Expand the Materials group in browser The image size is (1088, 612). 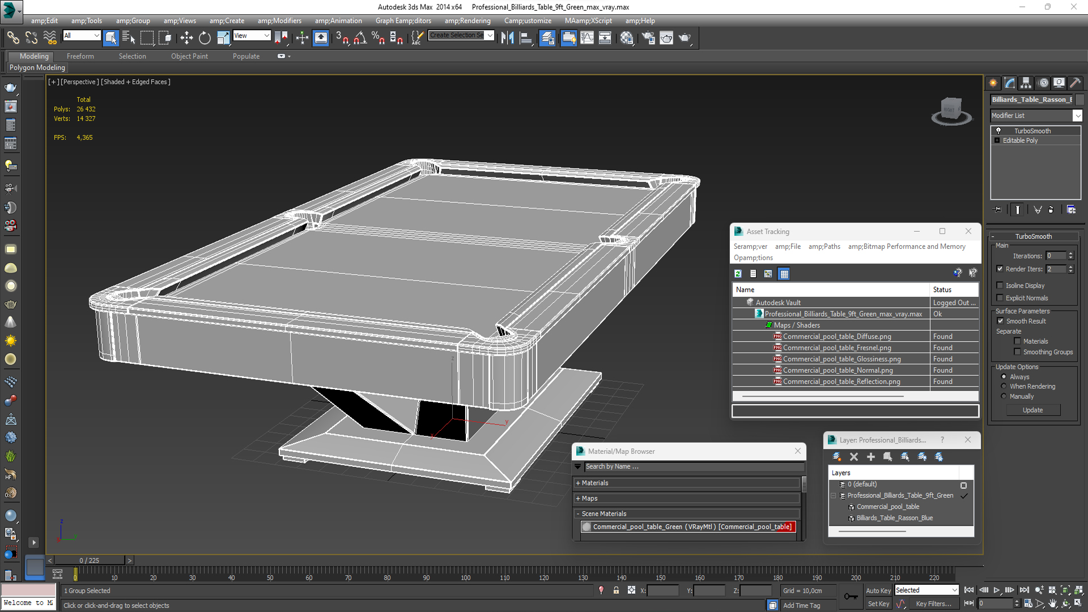(x=594, y=483)
